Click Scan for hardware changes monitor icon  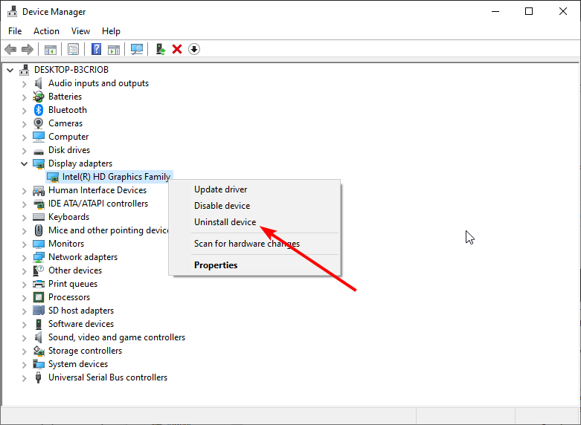[x=137, y=49]
